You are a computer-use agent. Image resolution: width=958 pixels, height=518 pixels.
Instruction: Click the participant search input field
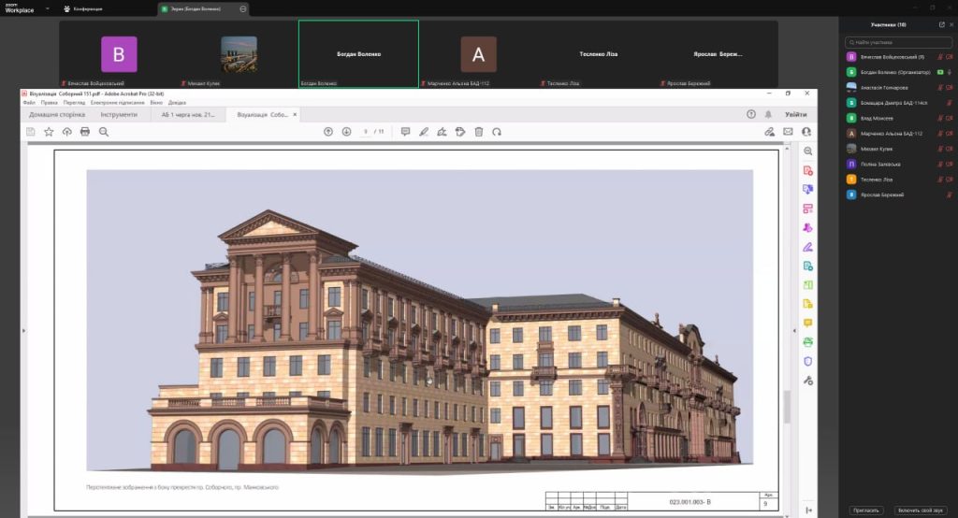(x=900, y=42)
